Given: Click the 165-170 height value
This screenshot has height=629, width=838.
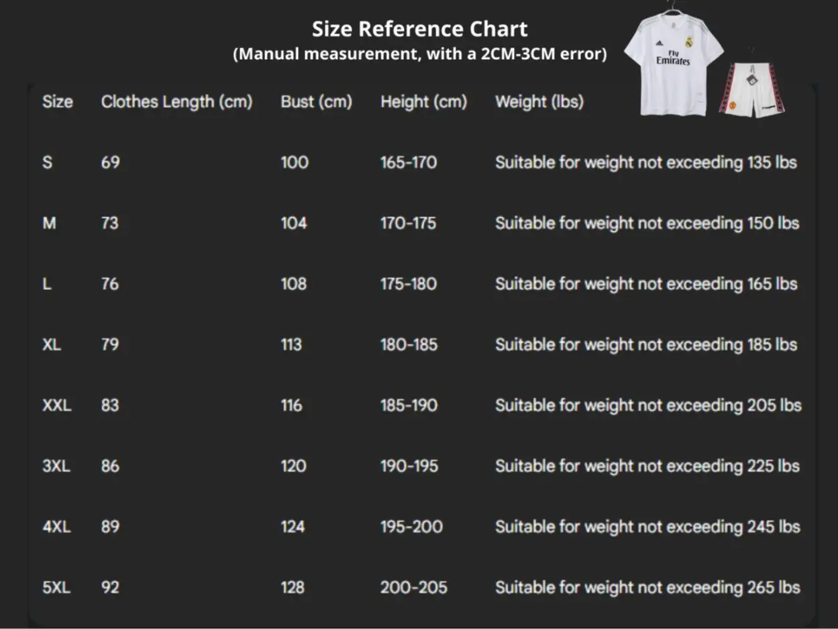Looking at the screenshot, I should [408, 162].
